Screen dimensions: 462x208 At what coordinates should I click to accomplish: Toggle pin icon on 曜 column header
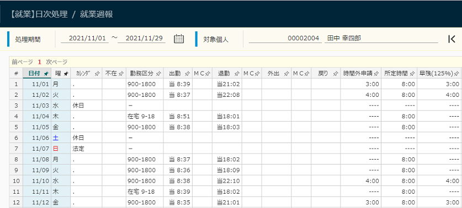(x=66, y=74)
